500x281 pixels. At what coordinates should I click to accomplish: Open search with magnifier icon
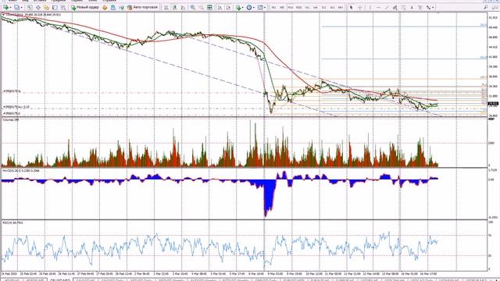coord(486,7)
